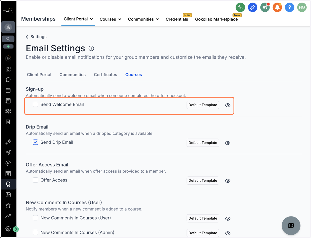Open the conversations chat bubble icon
The width and height of the screenshot is (311, 238).
[x=8, y=80]
